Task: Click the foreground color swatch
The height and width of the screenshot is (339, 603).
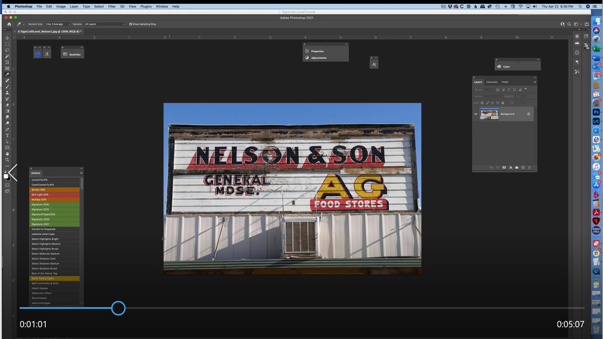Action: pyautogui.click(x=6, y=176)
